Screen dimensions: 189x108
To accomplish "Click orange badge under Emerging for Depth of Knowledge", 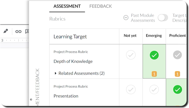I will pos(154,74).
